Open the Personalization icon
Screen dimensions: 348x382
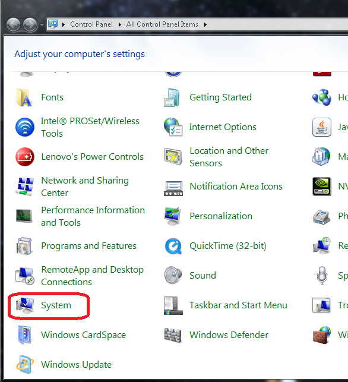click(x=173, y=216)
